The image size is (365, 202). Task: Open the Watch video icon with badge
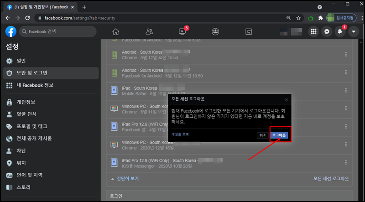182,31
